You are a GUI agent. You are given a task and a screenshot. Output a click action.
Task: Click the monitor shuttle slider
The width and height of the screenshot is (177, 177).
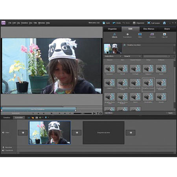click(83, 113)
